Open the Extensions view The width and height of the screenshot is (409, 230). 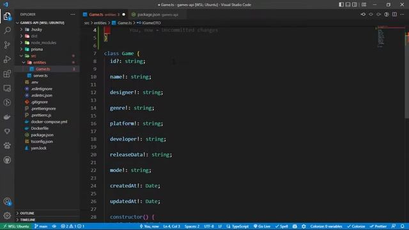pyautogui.click(x=7, y=74)
